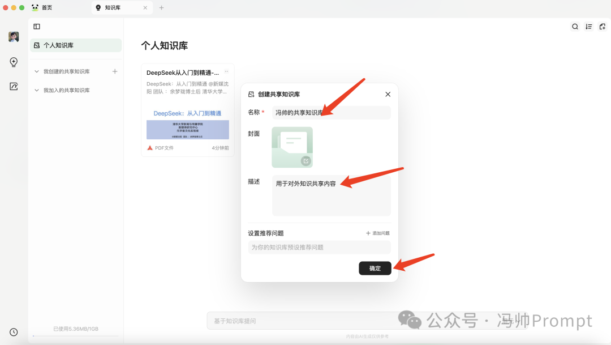This screenshot has width=611, height=345.
Task: Click the 4分钟前 timestamp
Action: (220, 148)
